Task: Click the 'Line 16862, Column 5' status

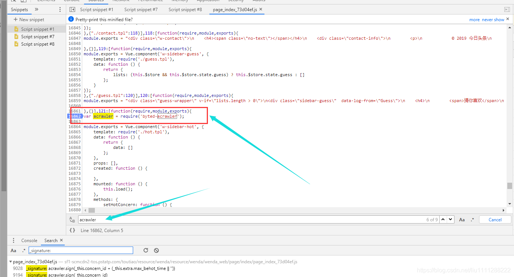Action: tap(102, 231)
